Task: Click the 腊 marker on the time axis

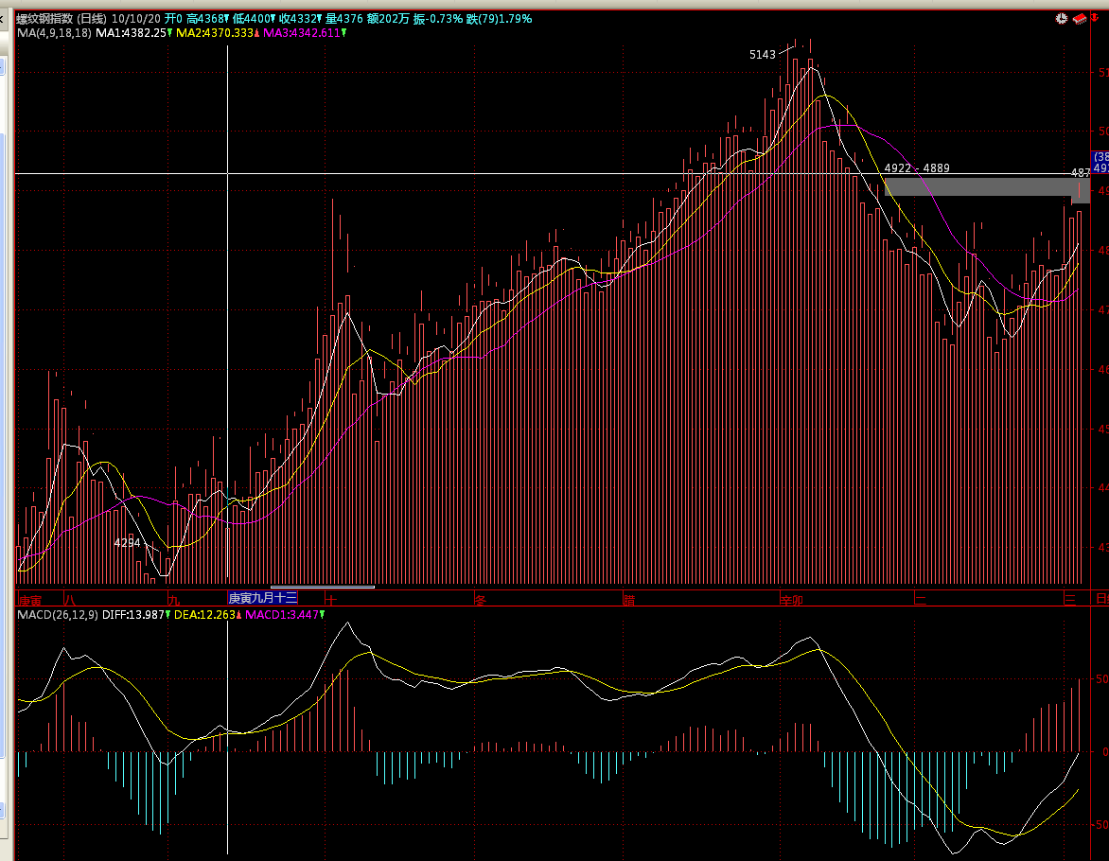Action: pos(628,599)
